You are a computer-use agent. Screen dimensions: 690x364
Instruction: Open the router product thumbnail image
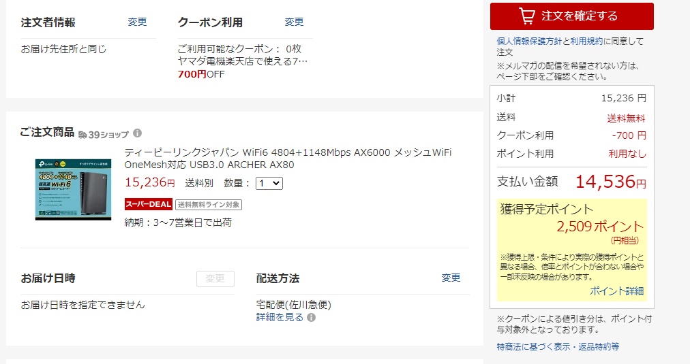73,189
